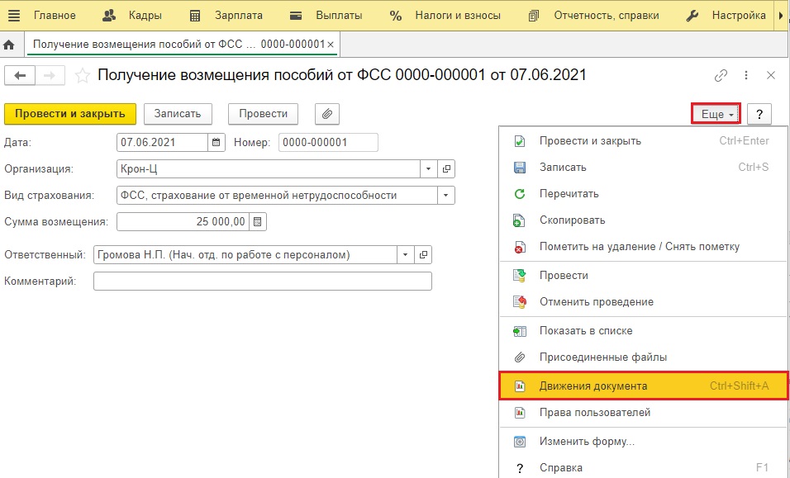Click into the Комментарий text field
Image resolution: width=790 pixels, height=478 pixels.
point(262,282)
